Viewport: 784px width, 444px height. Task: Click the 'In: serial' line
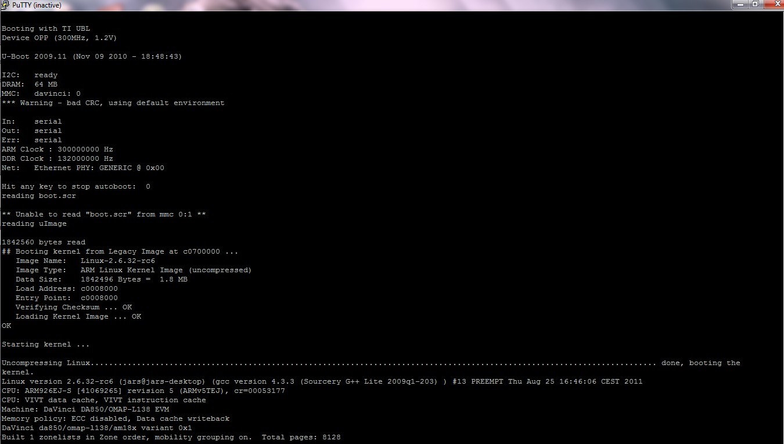[x=32, y=121]
